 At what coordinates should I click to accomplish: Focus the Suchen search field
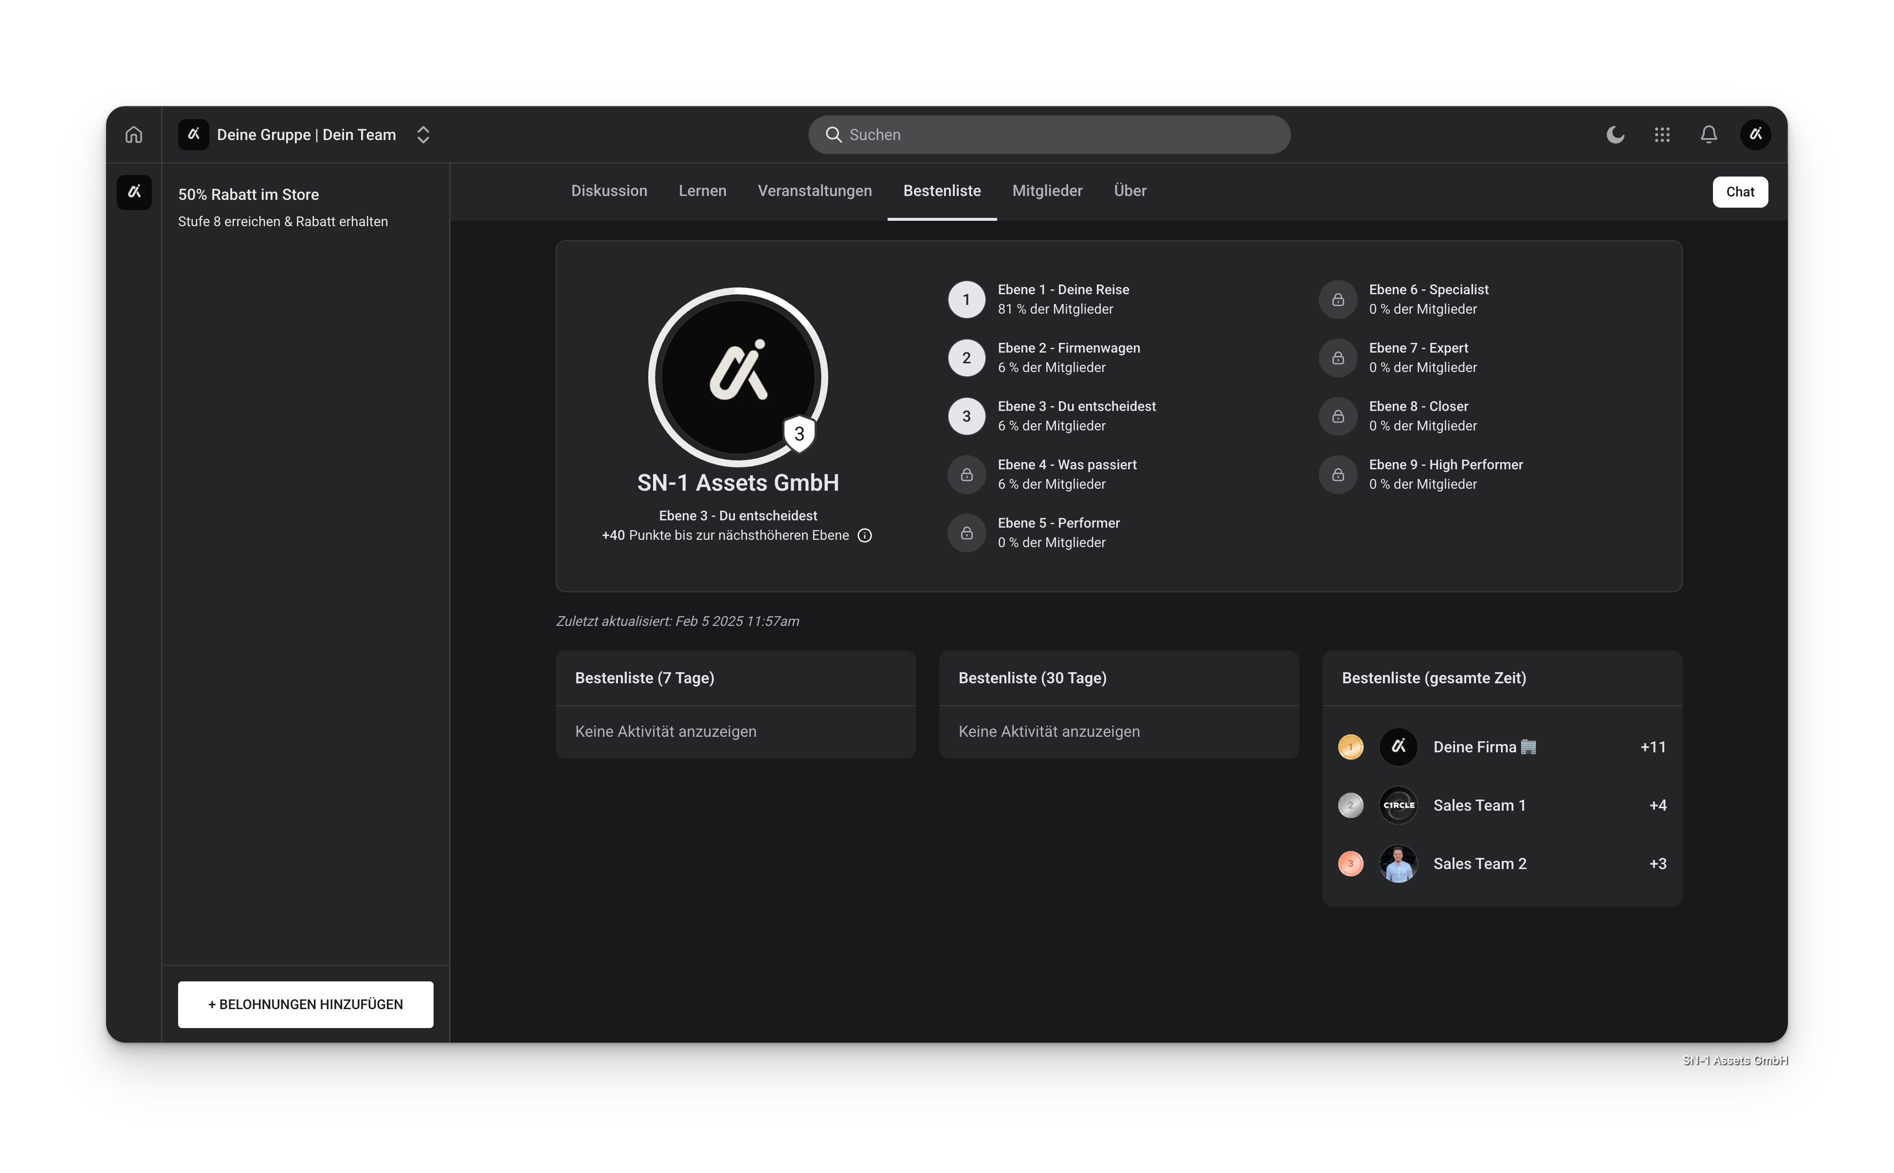click(1049, 135)
